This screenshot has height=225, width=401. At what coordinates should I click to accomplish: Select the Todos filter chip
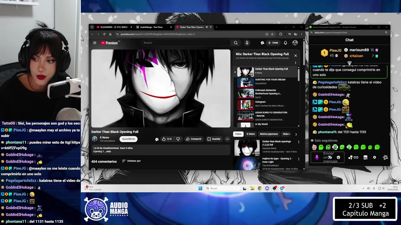pyautogui.click(x=238, y=134)
